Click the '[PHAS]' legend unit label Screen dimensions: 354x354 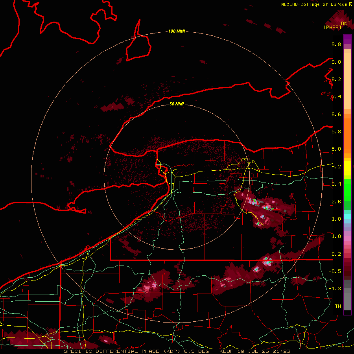point(332,28)
